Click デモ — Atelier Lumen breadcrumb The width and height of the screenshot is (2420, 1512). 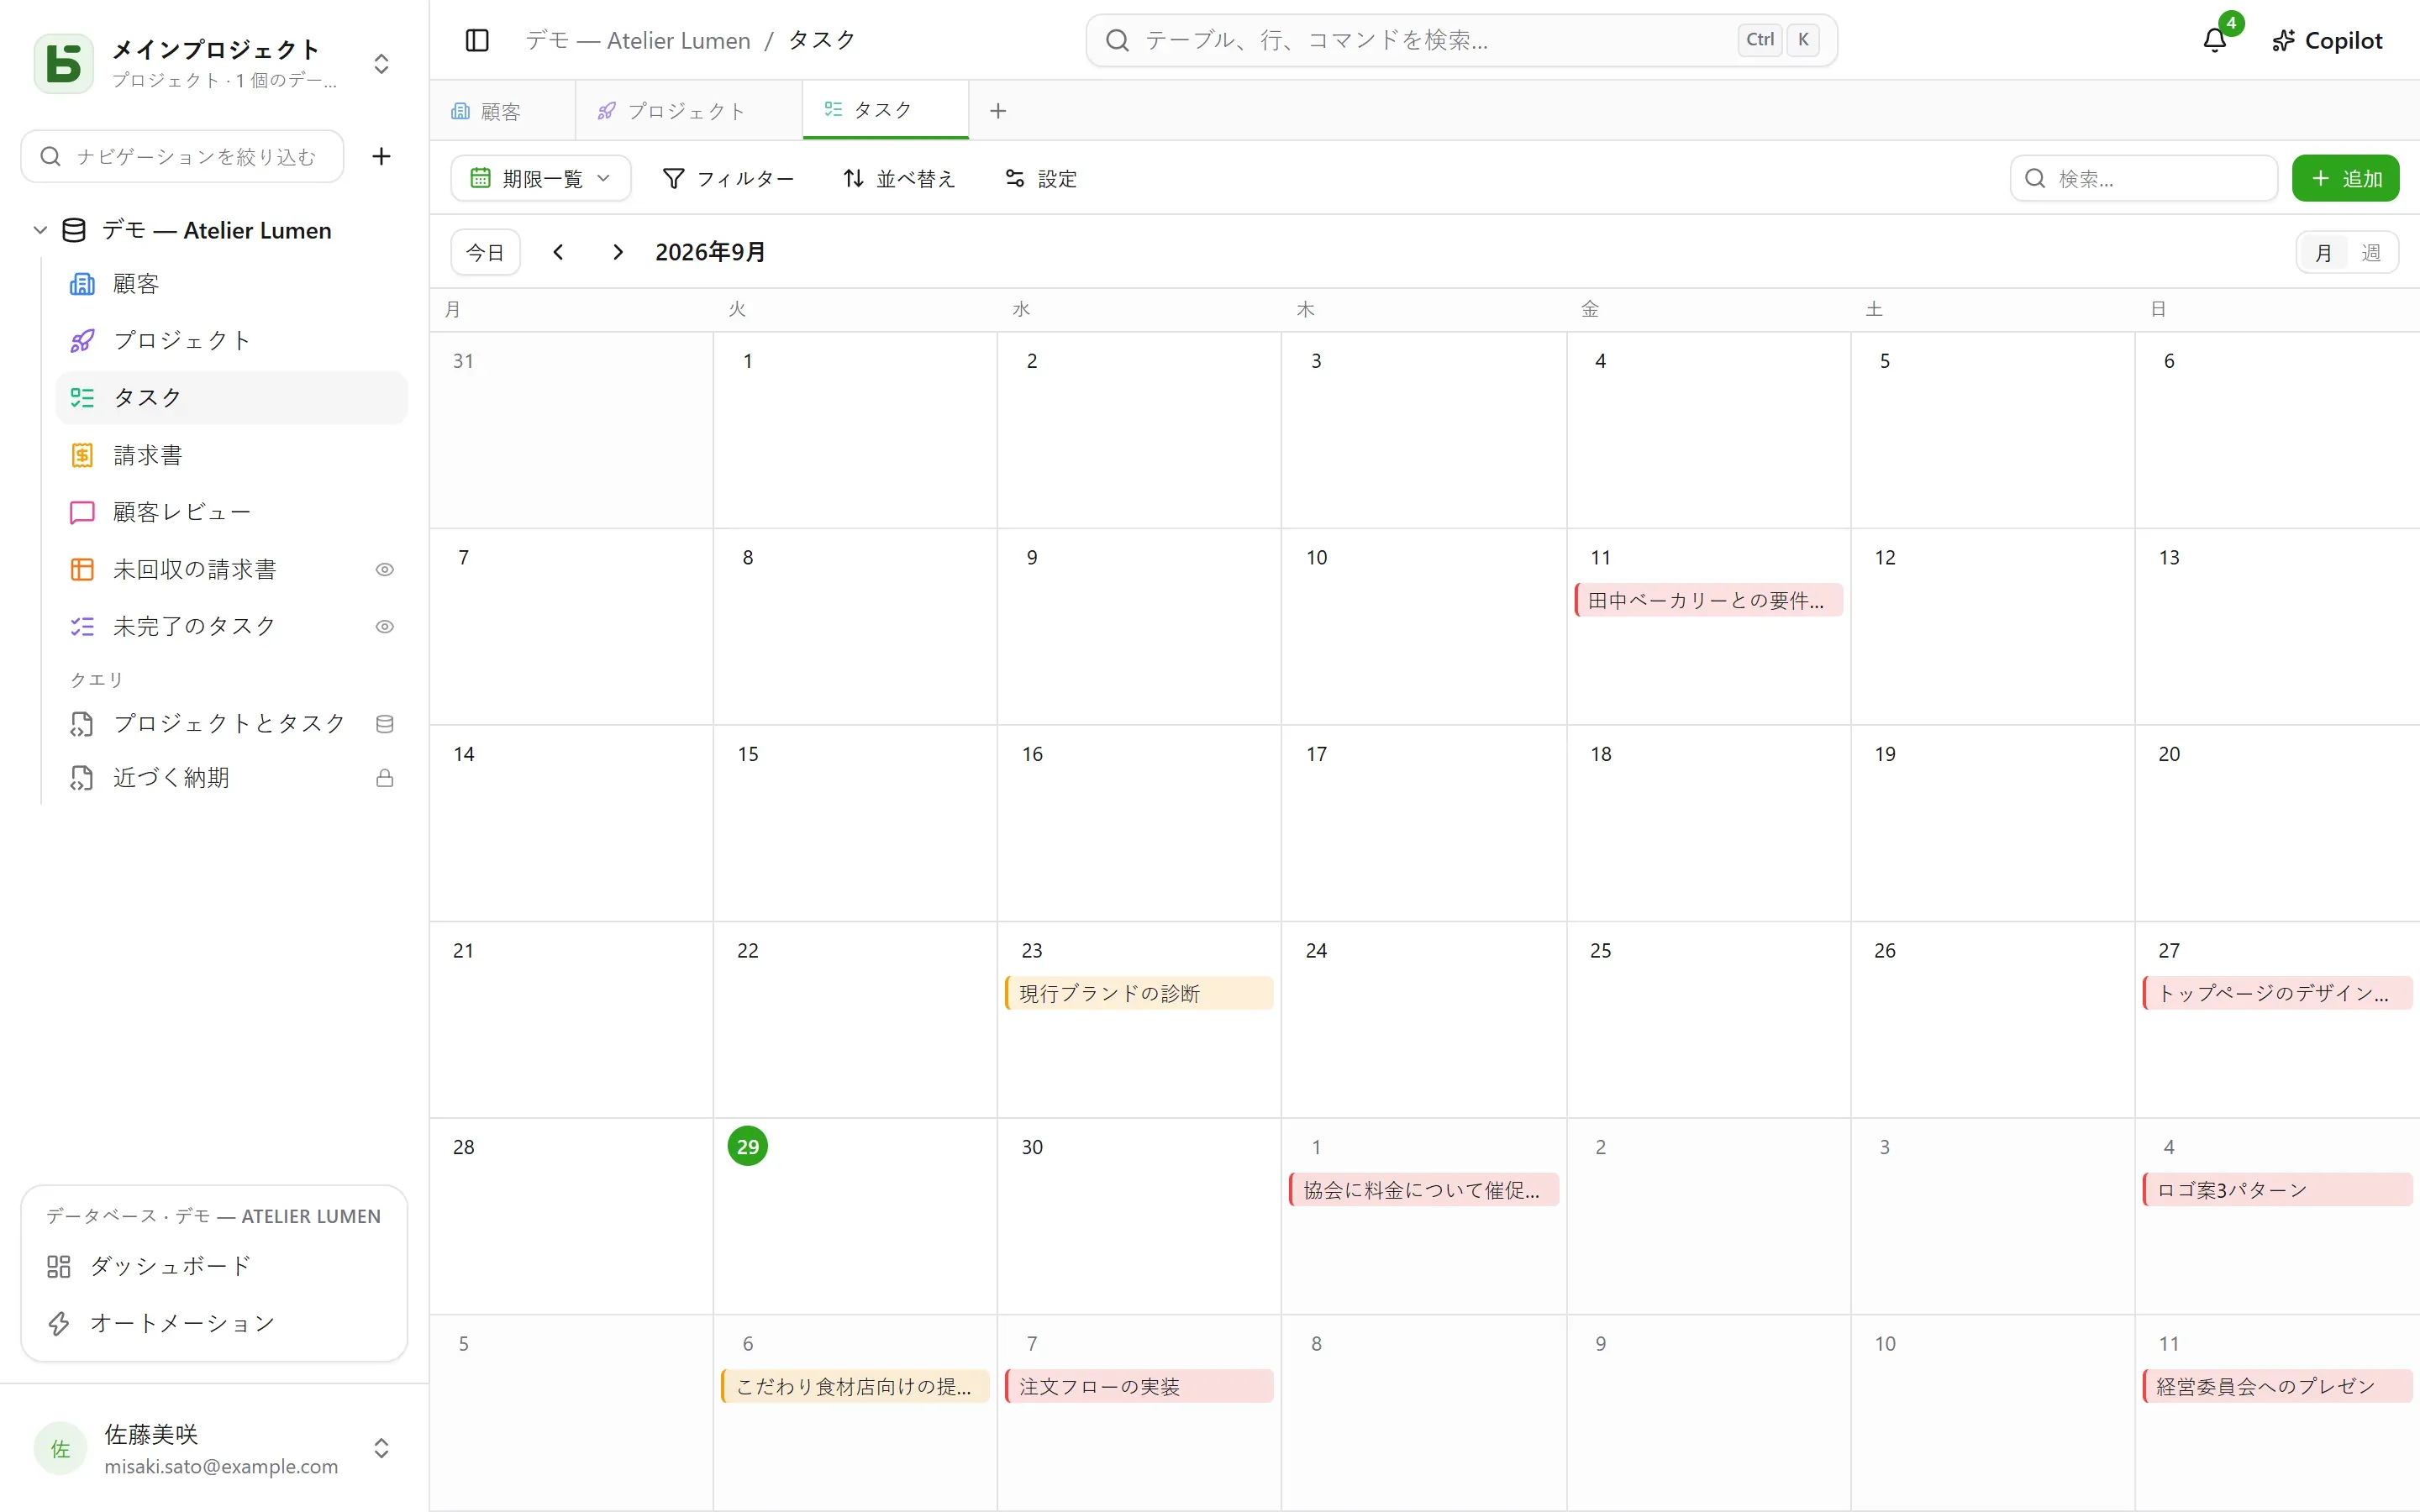(x=638, y=40)
